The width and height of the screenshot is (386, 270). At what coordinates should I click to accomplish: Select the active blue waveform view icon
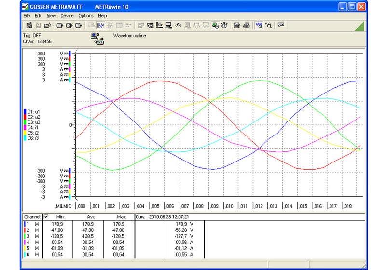(x=101, y=26)
